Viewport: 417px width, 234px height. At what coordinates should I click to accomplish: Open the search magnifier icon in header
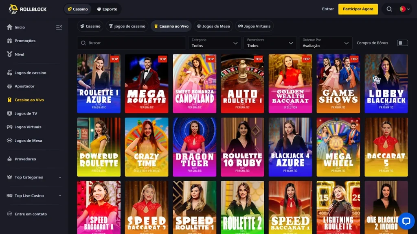[389, 9]
